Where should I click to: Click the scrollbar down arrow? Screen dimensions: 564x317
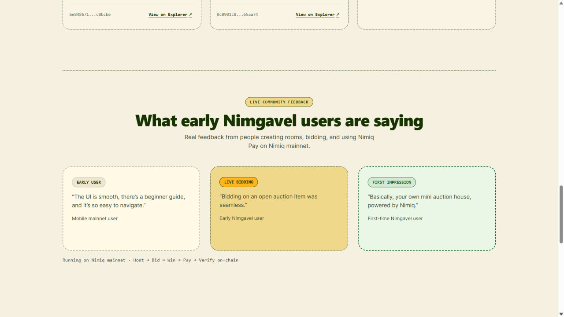[561, 313]
